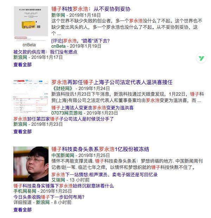The image size is (211, 218).
Task: Open article 罗永浩下一站猜想:相声演员、卖电子烟还是写回忆录
Action: [104, 175]
